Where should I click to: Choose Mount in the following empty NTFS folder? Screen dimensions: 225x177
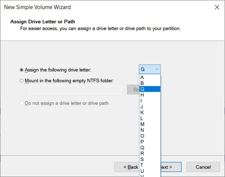coord(22,81)
